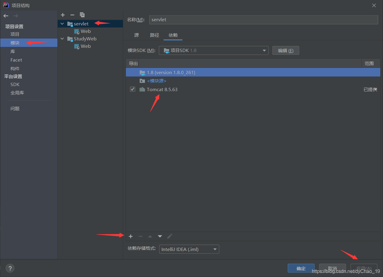Click the JDK 1.8 folder icon
The width and height of the screenshot is (383, 277).
(142, 73)
